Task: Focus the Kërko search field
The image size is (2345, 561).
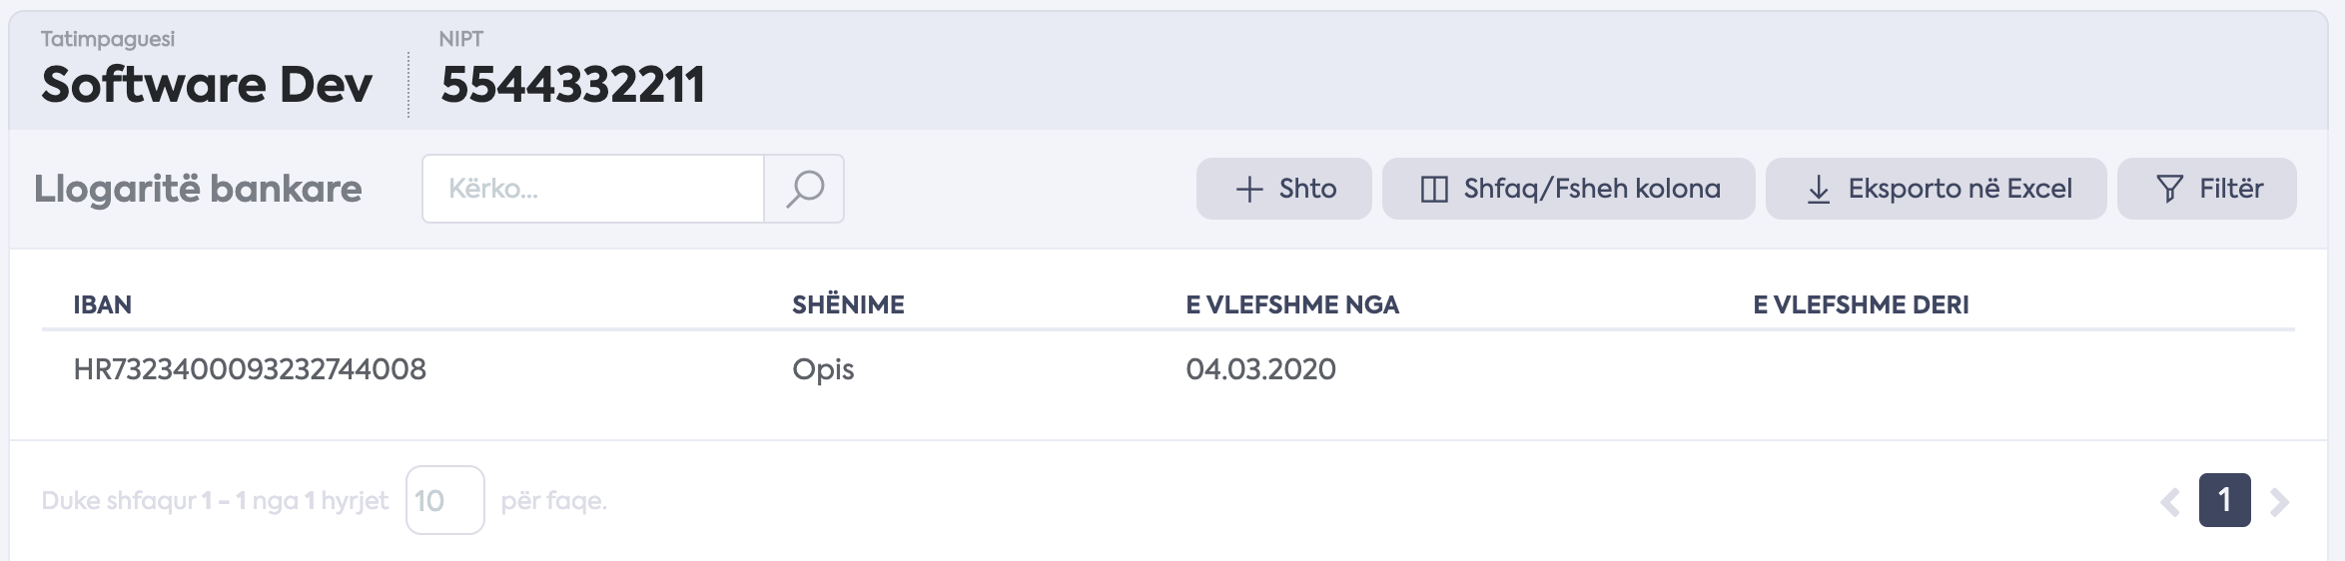Action: tap(593, 189)
